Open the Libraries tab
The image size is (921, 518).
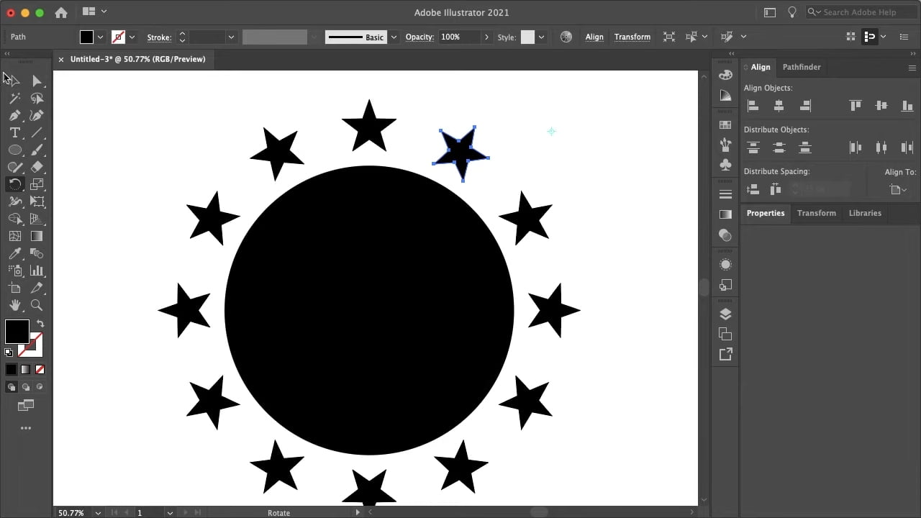[865, 213]
